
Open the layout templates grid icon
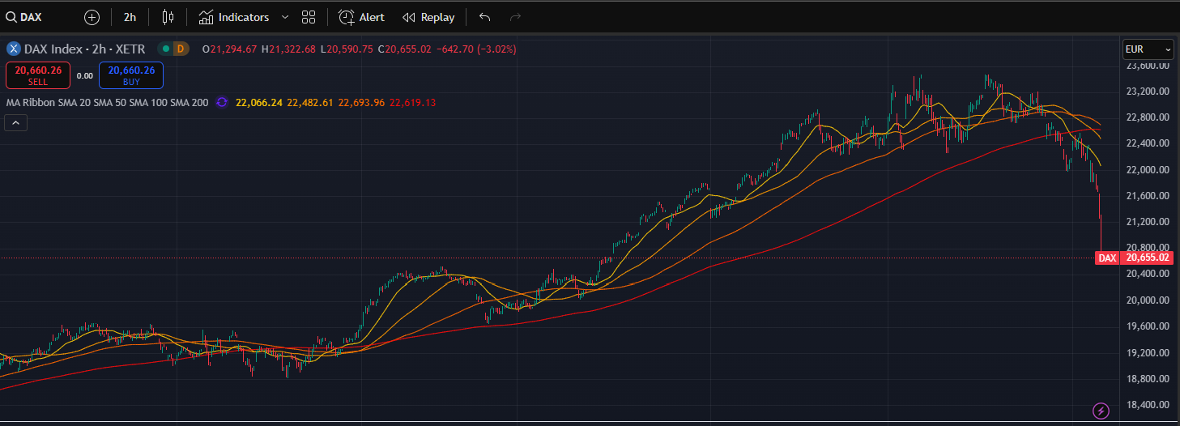click(308, 17)
